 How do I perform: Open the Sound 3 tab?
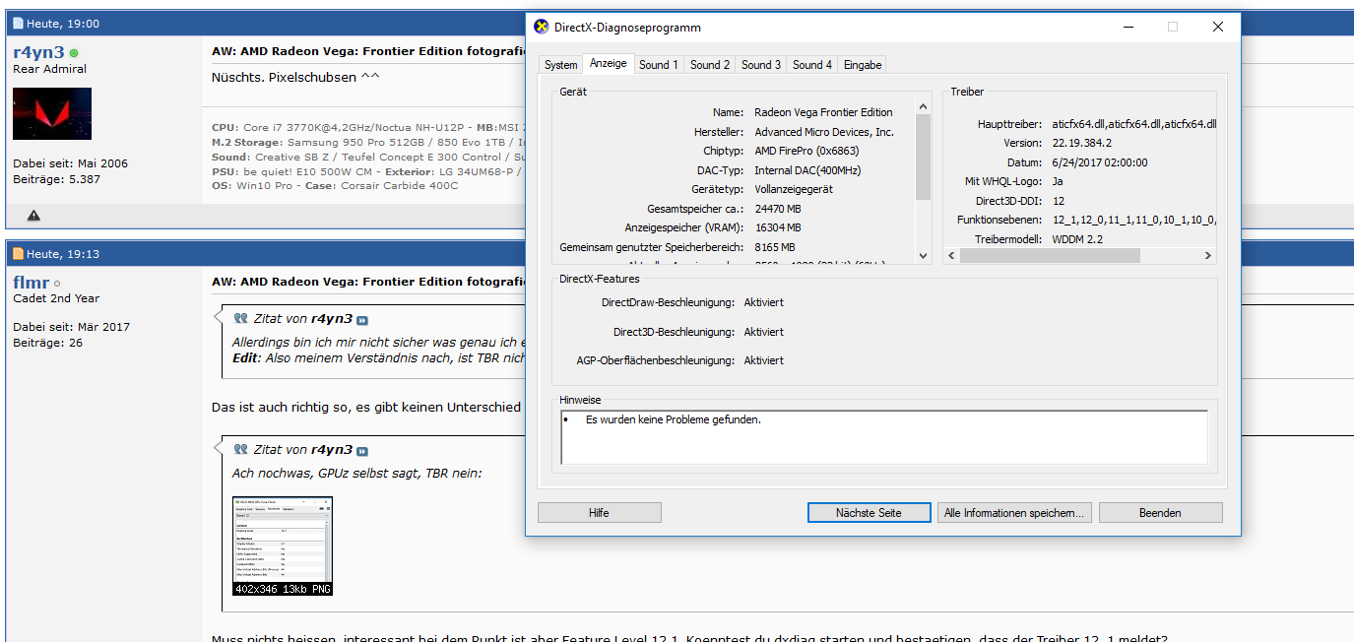[x=761, y=65]
